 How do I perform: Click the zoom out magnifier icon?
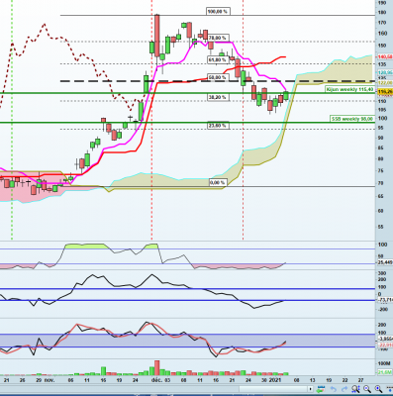tap(367, 389)
